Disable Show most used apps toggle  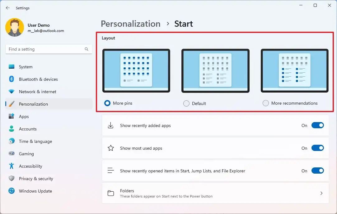pos(317,148)
